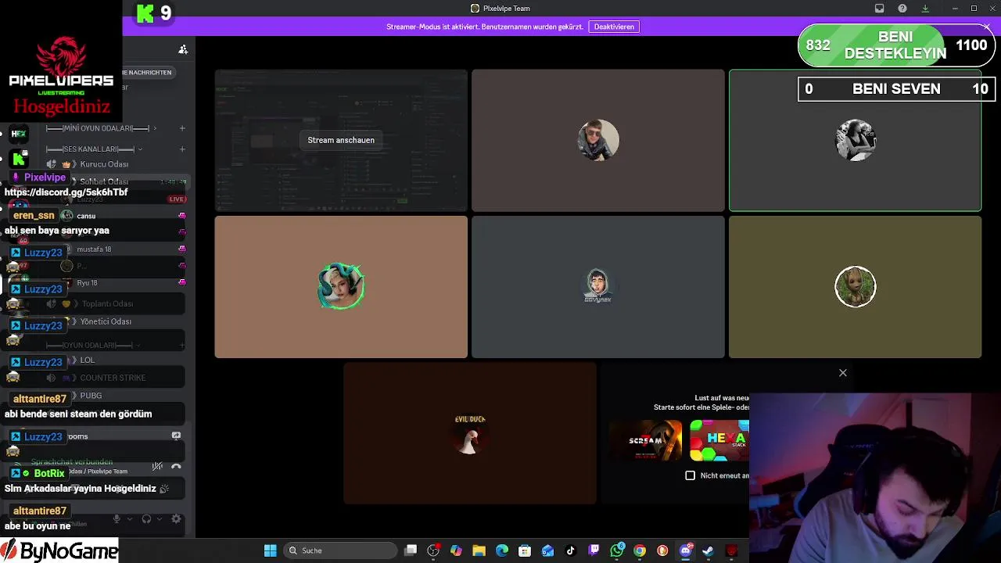Open the invite members icon in sidebar
Screen dimensions: 1001x563
click(x=183, y=49)
